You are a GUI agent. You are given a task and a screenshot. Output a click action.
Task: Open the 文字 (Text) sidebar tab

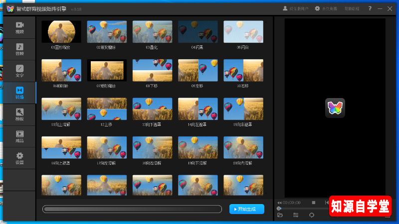click(x=19, y=71)
